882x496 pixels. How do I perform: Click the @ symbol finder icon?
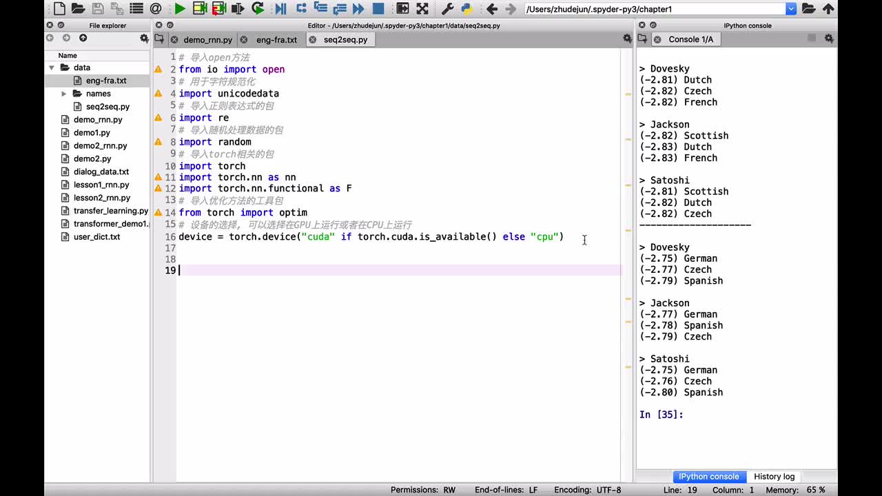(x=156, y=9)
